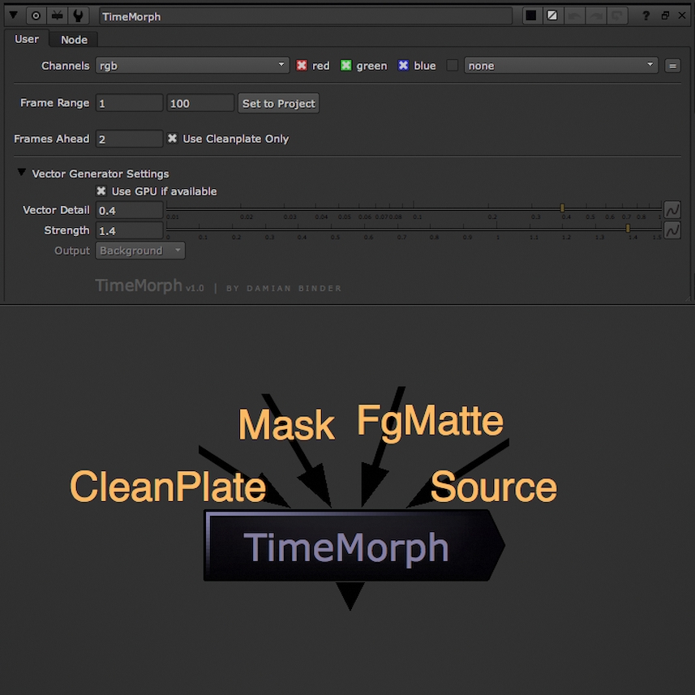Click the equals channel layer button
This screenshot has height=695, width=695.
tap(672, 66)
